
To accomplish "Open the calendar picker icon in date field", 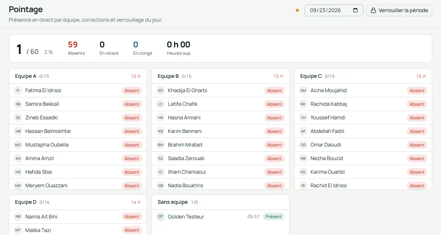I will point(355,10).
